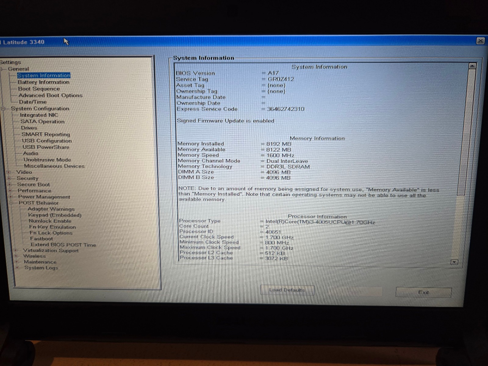Open USB Configuration
Screen dimensions: 488x366
[47, 141]
